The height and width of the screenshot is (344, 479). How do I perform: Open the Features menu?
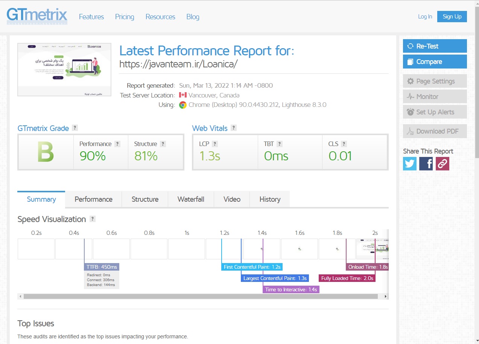[91, 17]
